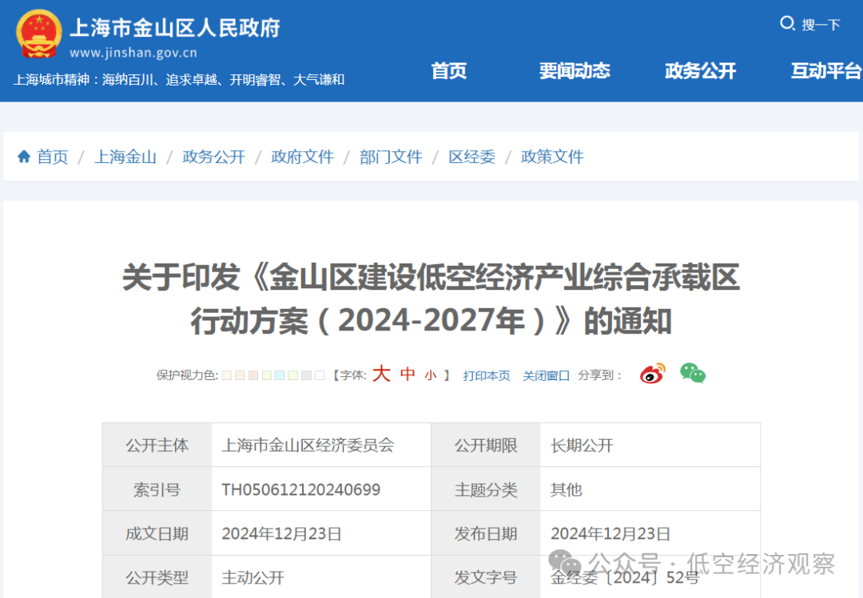
Task: Go to 政策文件 breadcrumb link
Action: pos(552,156)
